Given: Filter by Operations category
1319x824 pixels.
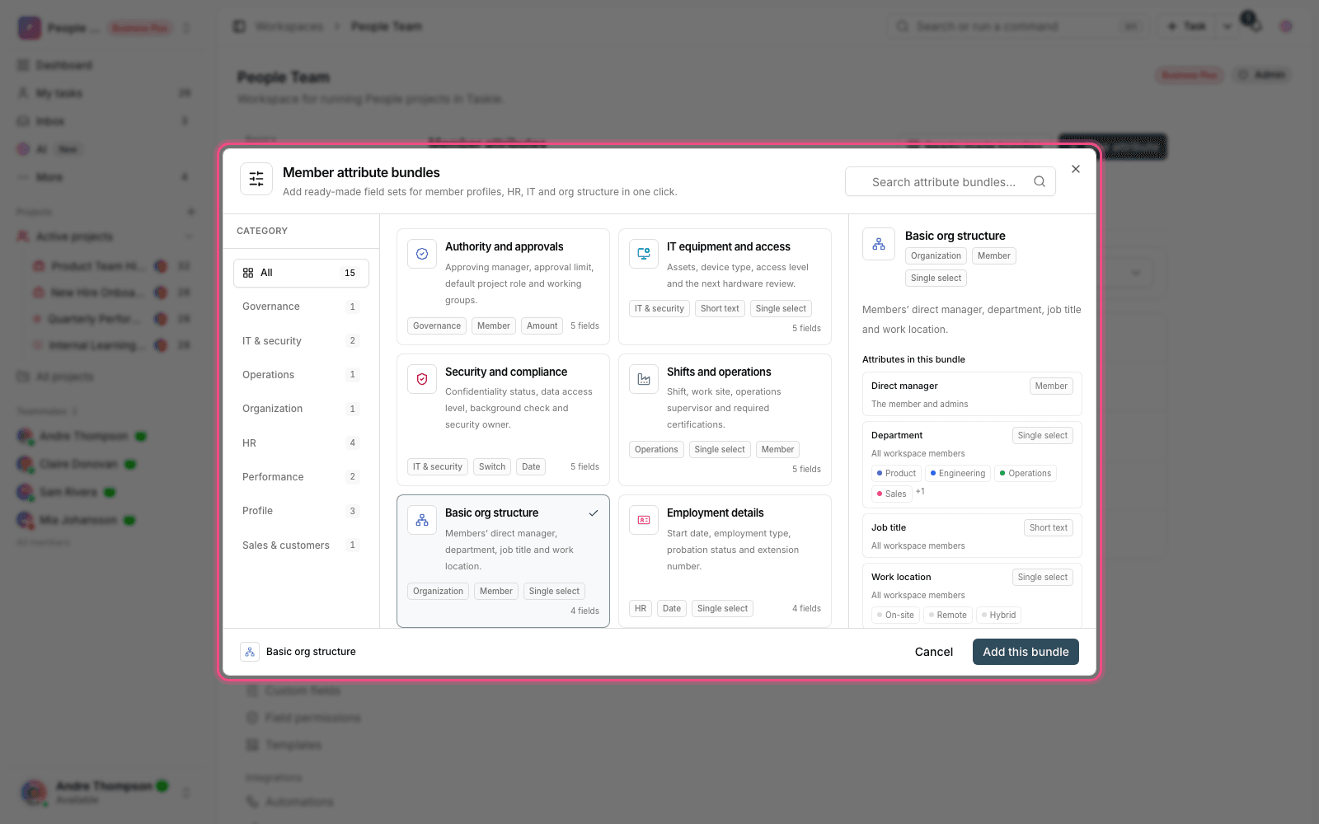Looking at the screenshot, I should (x=301, y=375).
